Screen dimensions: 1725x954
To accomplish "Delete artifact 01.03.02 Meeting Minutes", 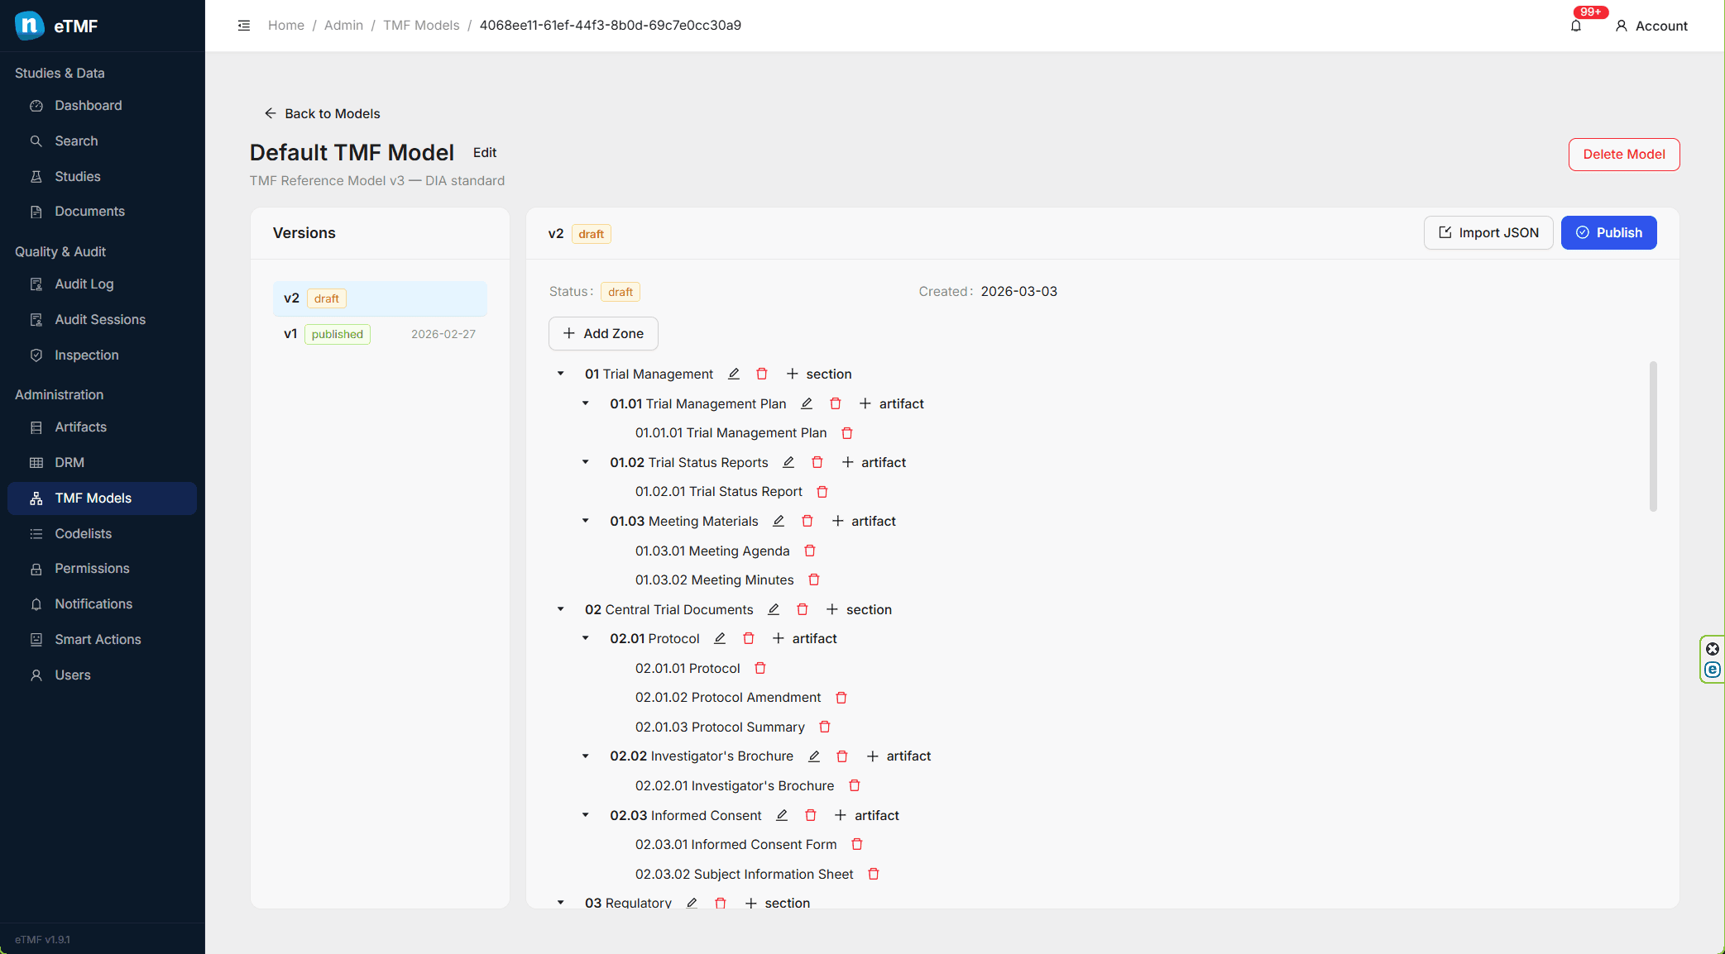I will (814, 580).
